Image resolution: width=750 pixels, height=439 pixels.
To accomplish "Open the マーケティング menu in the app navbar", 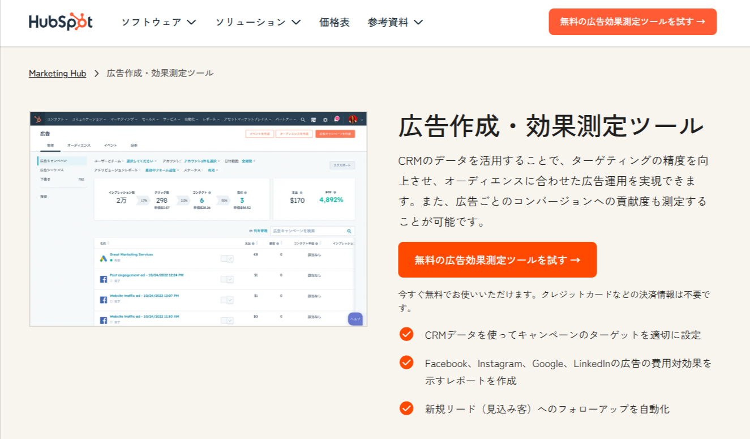I will click(123, 119).
